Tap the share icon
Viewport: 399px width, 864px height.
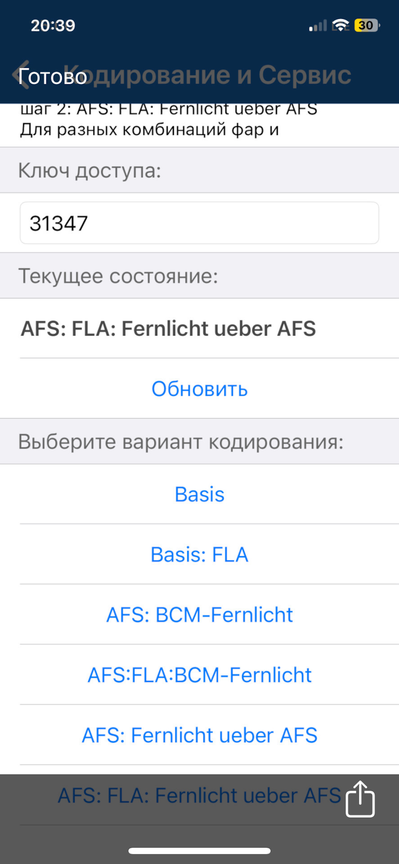(x=360, y=799)
